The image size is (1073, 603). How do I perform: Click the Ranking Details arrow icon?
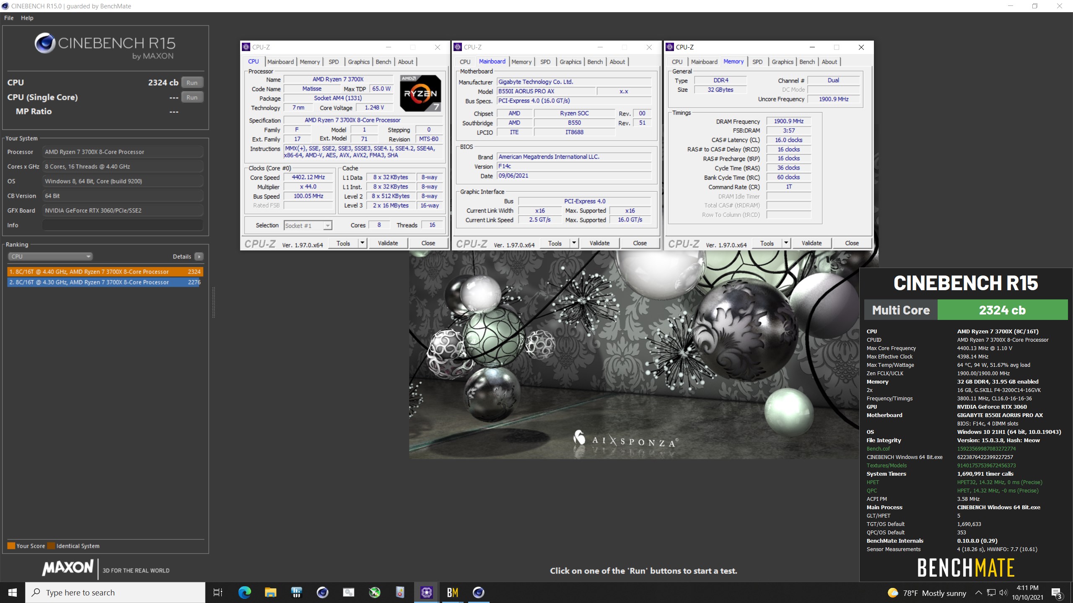point(199,256)
